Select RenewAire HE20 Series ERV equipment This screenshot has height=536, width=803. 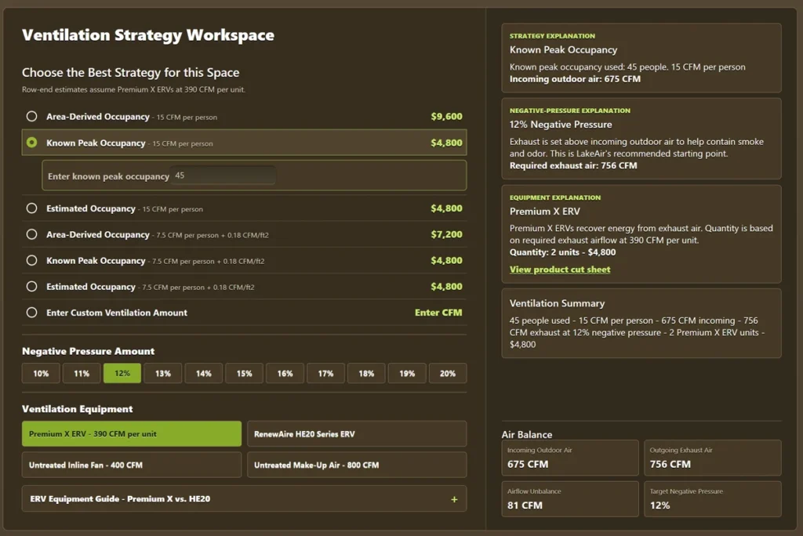click(357, 433)
